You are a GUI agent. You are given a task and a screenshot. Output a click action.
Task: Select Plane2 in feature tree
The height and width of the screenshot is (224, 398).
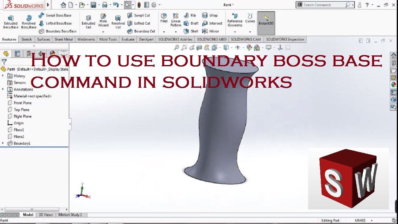[x=16, y=137]
